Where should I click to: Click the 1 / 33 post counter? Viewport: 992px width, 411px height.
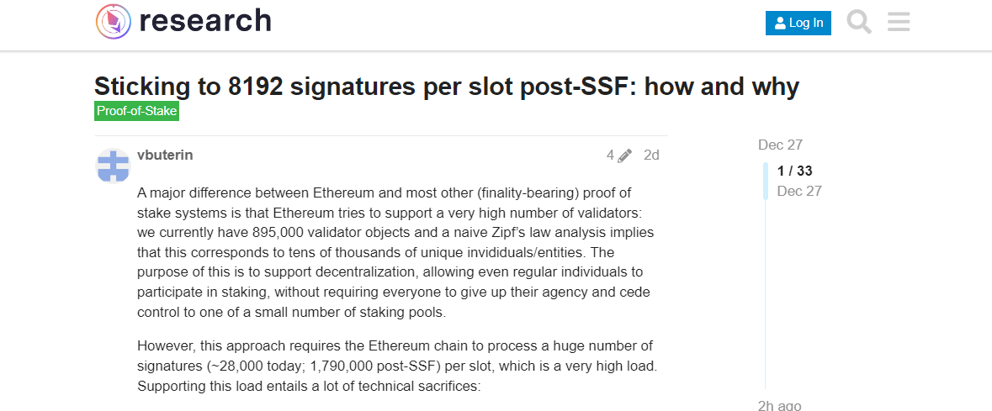click(x=794, y=171)
